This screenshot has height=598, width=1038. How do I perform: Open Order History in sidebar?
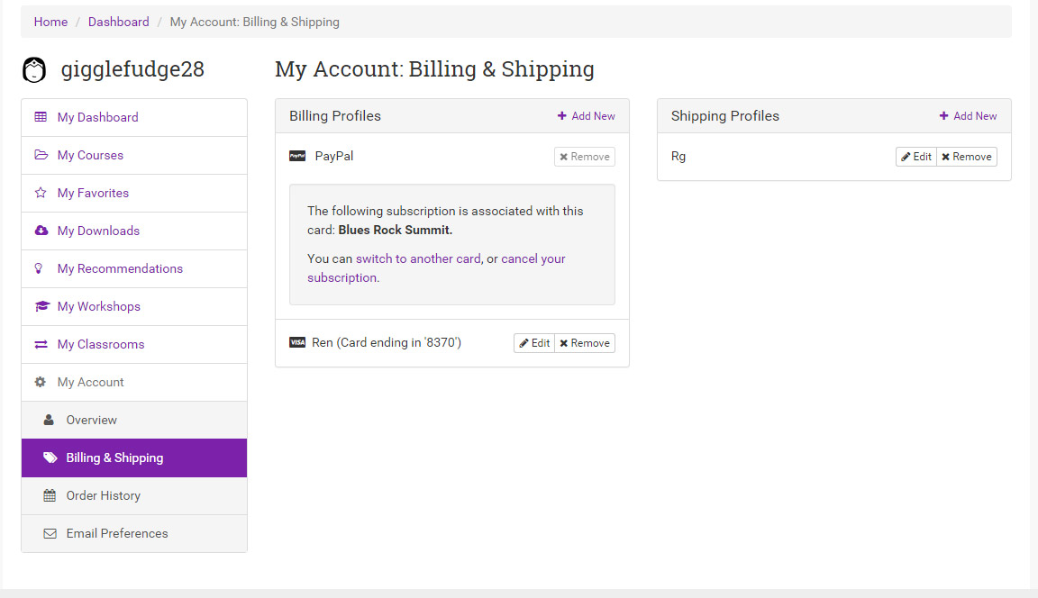[103, 495]
